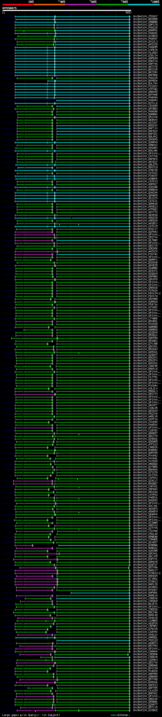Image resolution: width=162 pixels, height=717 pixels.
Task: Select the UniRef100_C6T7V6 label
Action: click(145, 156)
